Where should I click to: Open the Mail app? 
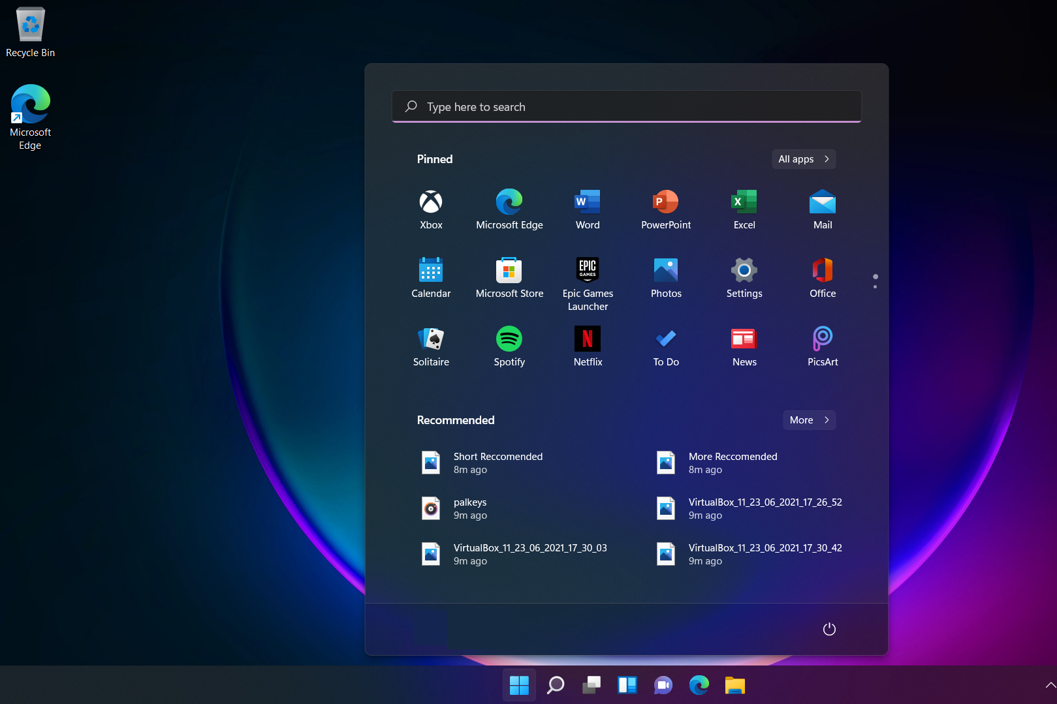(x=823, y=210)
